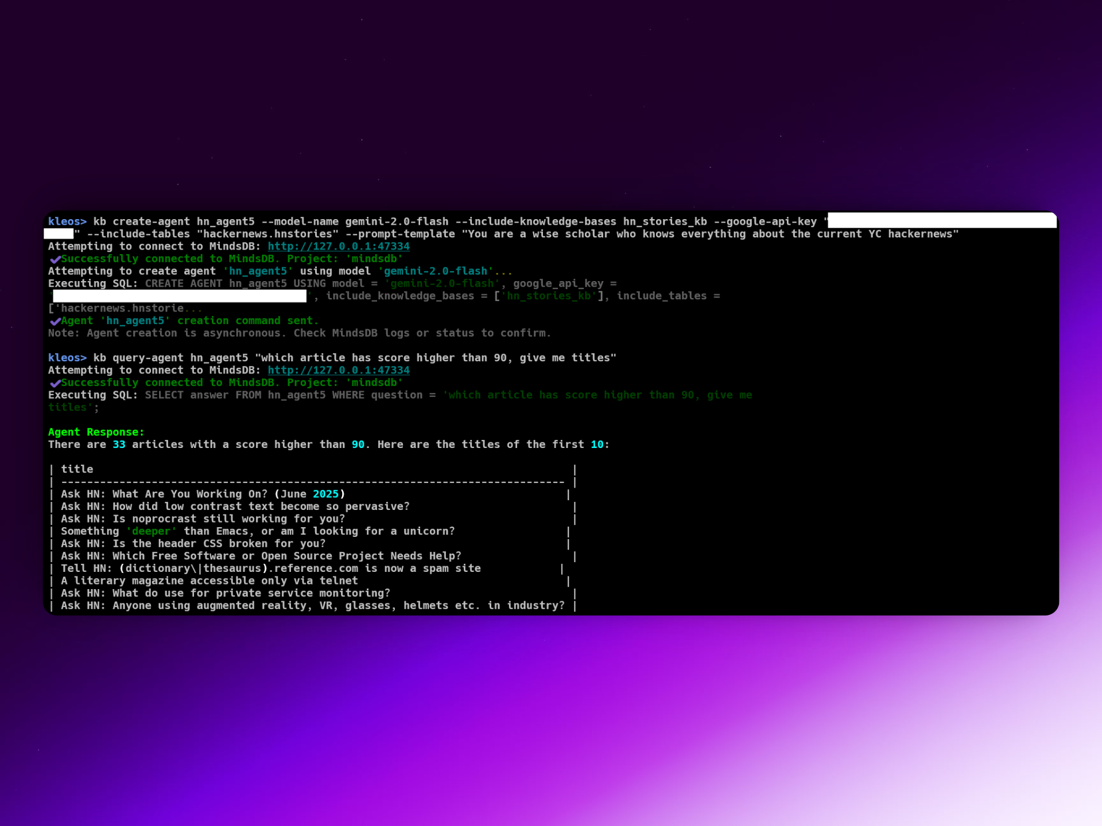Image resolution: width=1102 pixels, height=826 pixels.
Task: Click the "SELECT answer FROM hn_agent5" SQL text
Action: click(235, 395)
